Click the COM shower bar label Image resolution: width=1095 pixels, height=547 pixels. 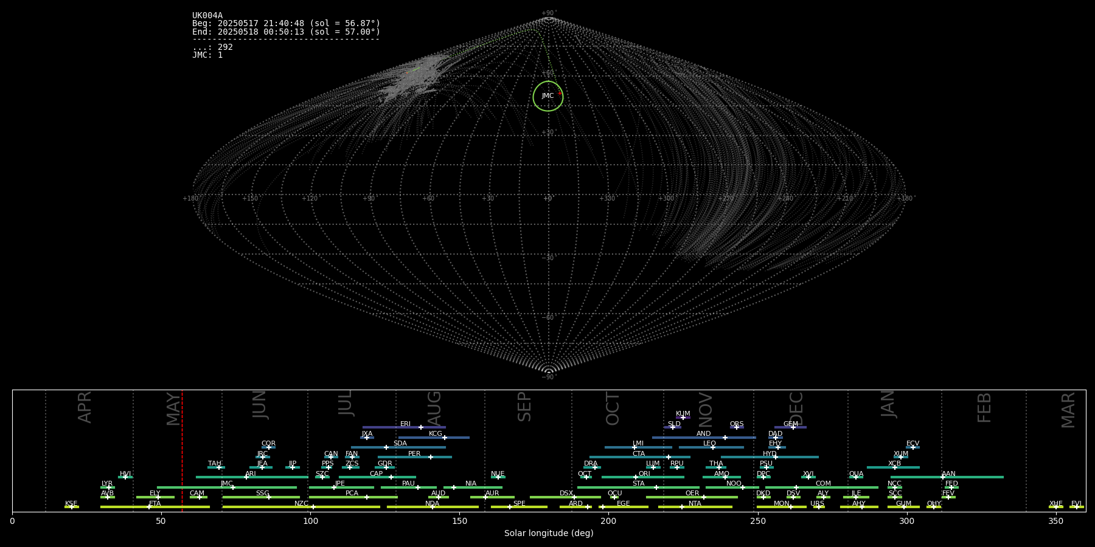pos(823,484)
